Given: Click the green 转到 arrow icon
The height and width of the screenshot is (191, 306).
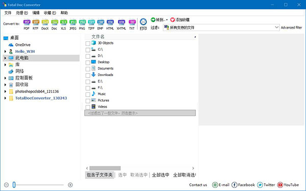Looking at the screenshot, I should tap(153, 19).
